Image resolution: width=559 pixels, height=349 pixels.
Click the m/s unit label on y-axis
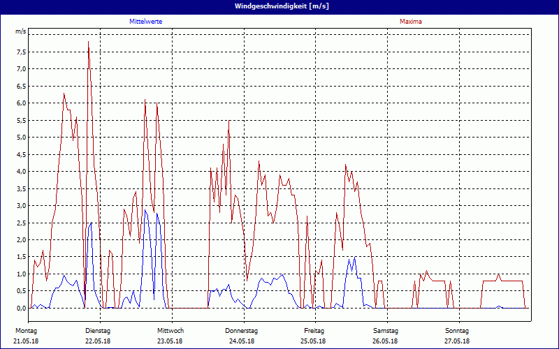coord(20,32)
